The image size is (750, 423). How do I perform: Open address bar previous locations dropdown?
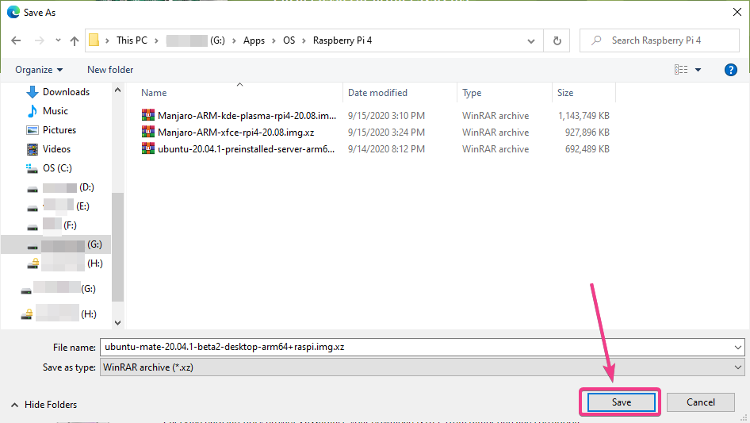[x=531, y=40]
